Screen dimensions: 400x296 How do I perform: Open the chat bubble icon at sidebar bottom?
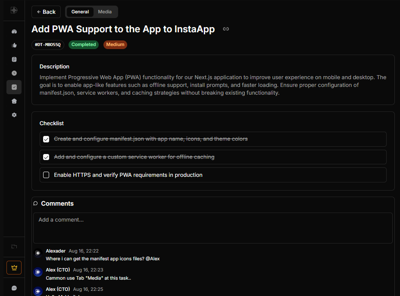pyautogui.click(x=14, y=288)
